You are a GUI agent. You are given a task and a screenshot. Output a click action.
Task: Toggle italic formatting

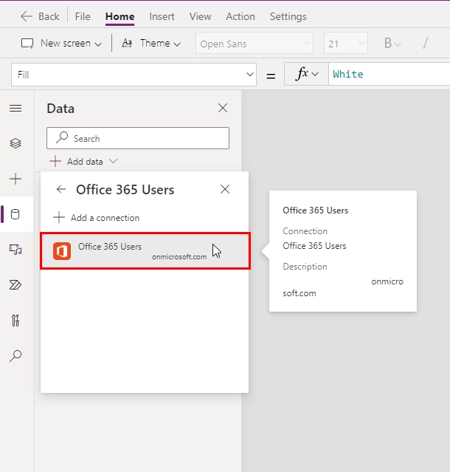point(425,44)
